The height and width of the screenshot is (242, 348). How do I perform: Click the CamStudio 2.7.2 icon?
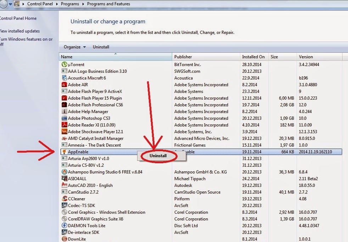tap(64, 192)
